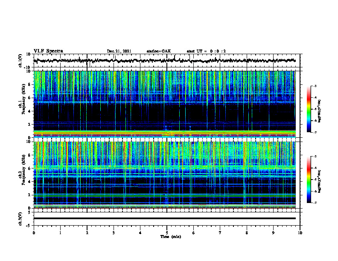This screenshot has width=338, height=261.
Task: Select the "start UT = 0 : 0 : 2" label
Action: pos(206,51)
